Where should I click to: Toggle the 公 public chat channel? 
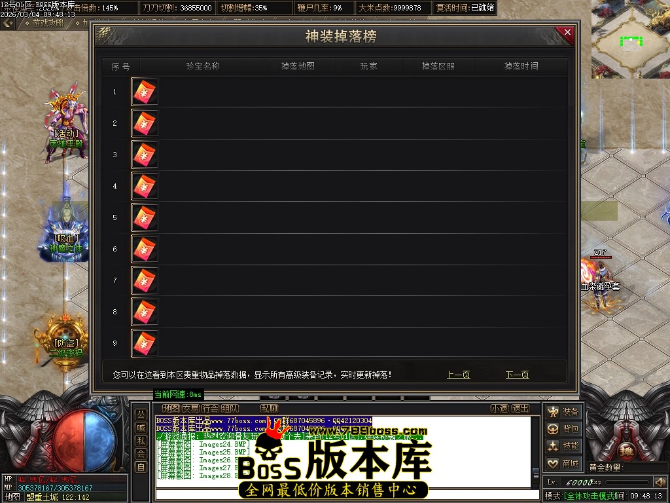141,414
